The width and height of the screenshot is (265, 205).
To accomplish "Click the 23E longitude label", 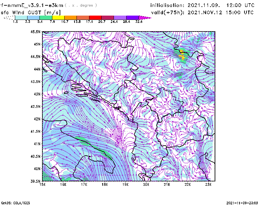I will coord(208,184).
